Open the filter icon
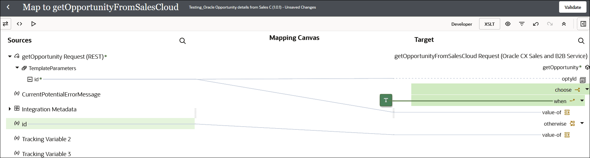Viewport: 590px width, 158px height. pos(522,24)
